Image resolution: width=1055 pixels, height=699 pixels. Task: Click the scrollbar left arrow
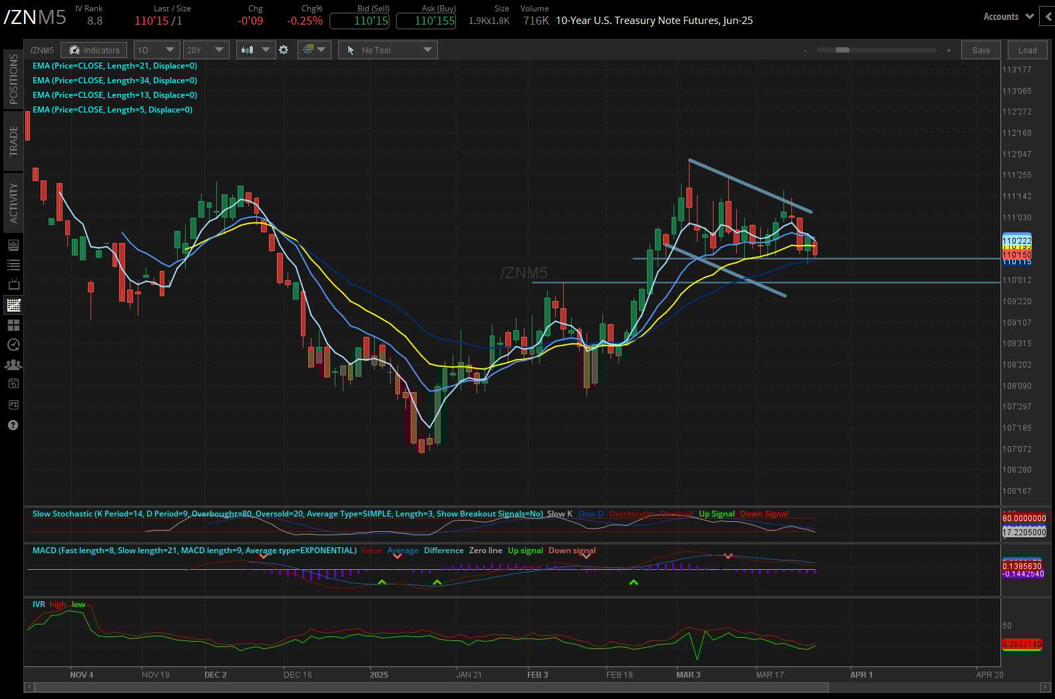tap(29, 686)
